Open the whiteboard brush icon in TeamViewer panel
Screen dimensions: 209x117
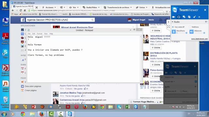pyautogui.click(x=194, y=17)
